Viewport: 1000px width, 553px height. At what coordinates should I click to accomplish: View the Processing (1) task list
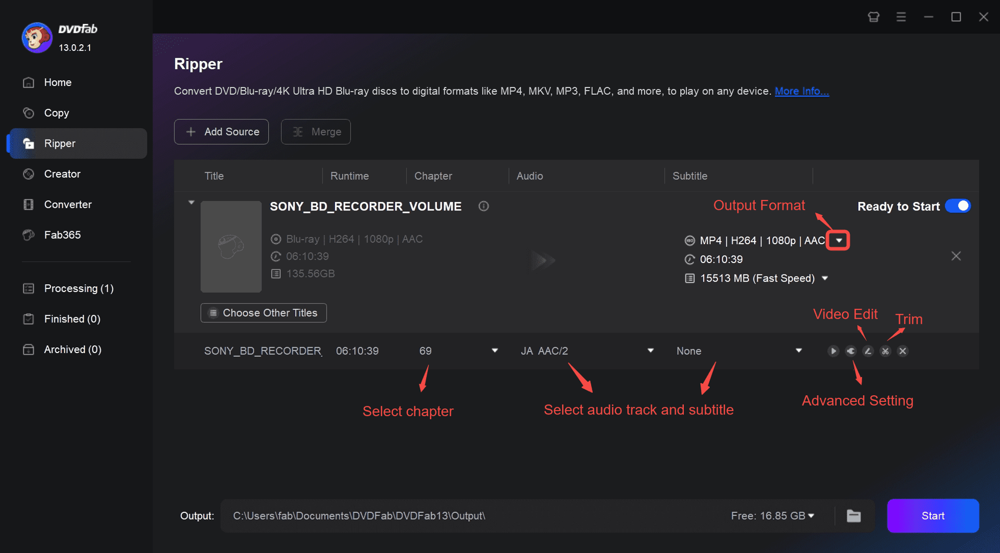tap(78, 288)
